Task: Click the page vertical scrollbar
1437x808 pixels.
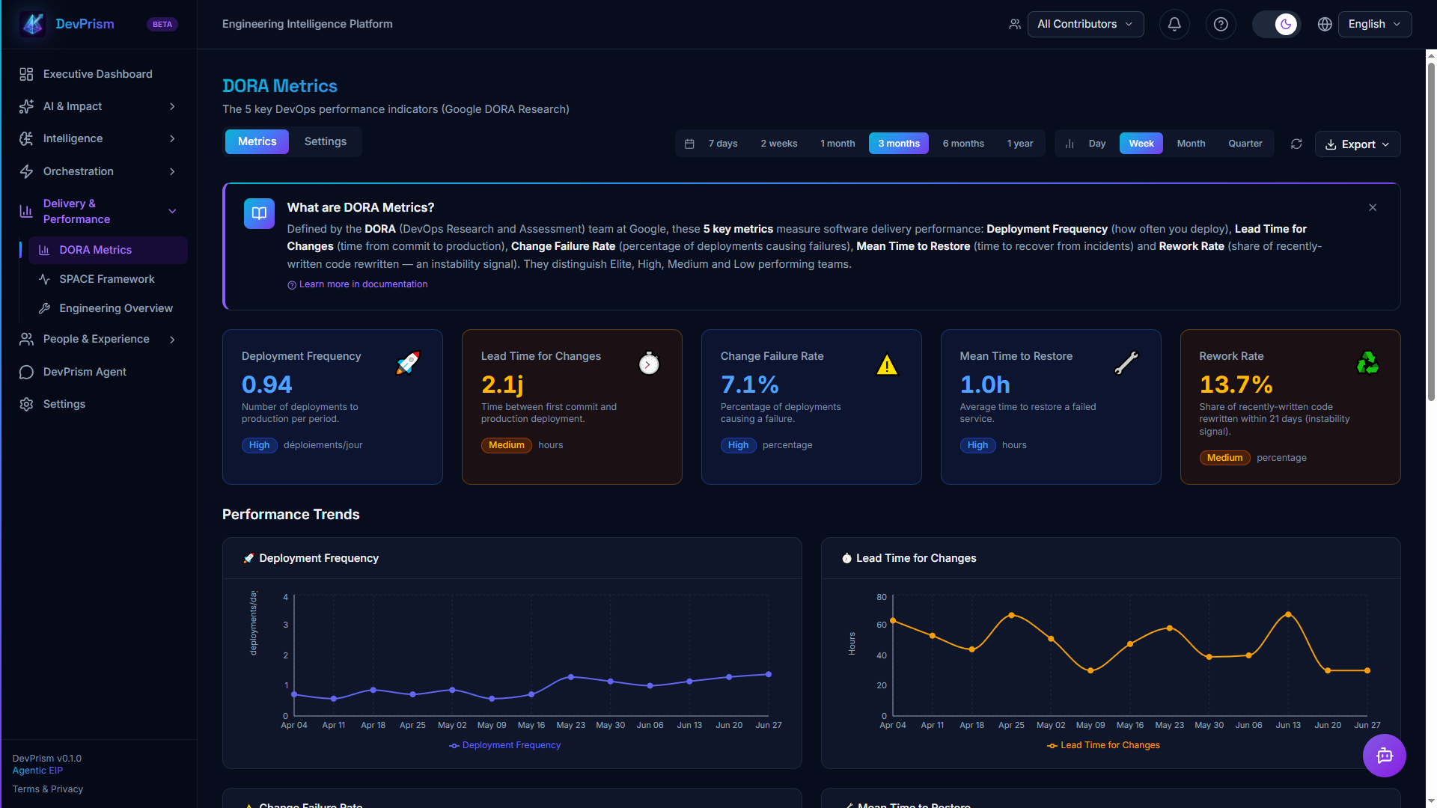Action: 1431,232
